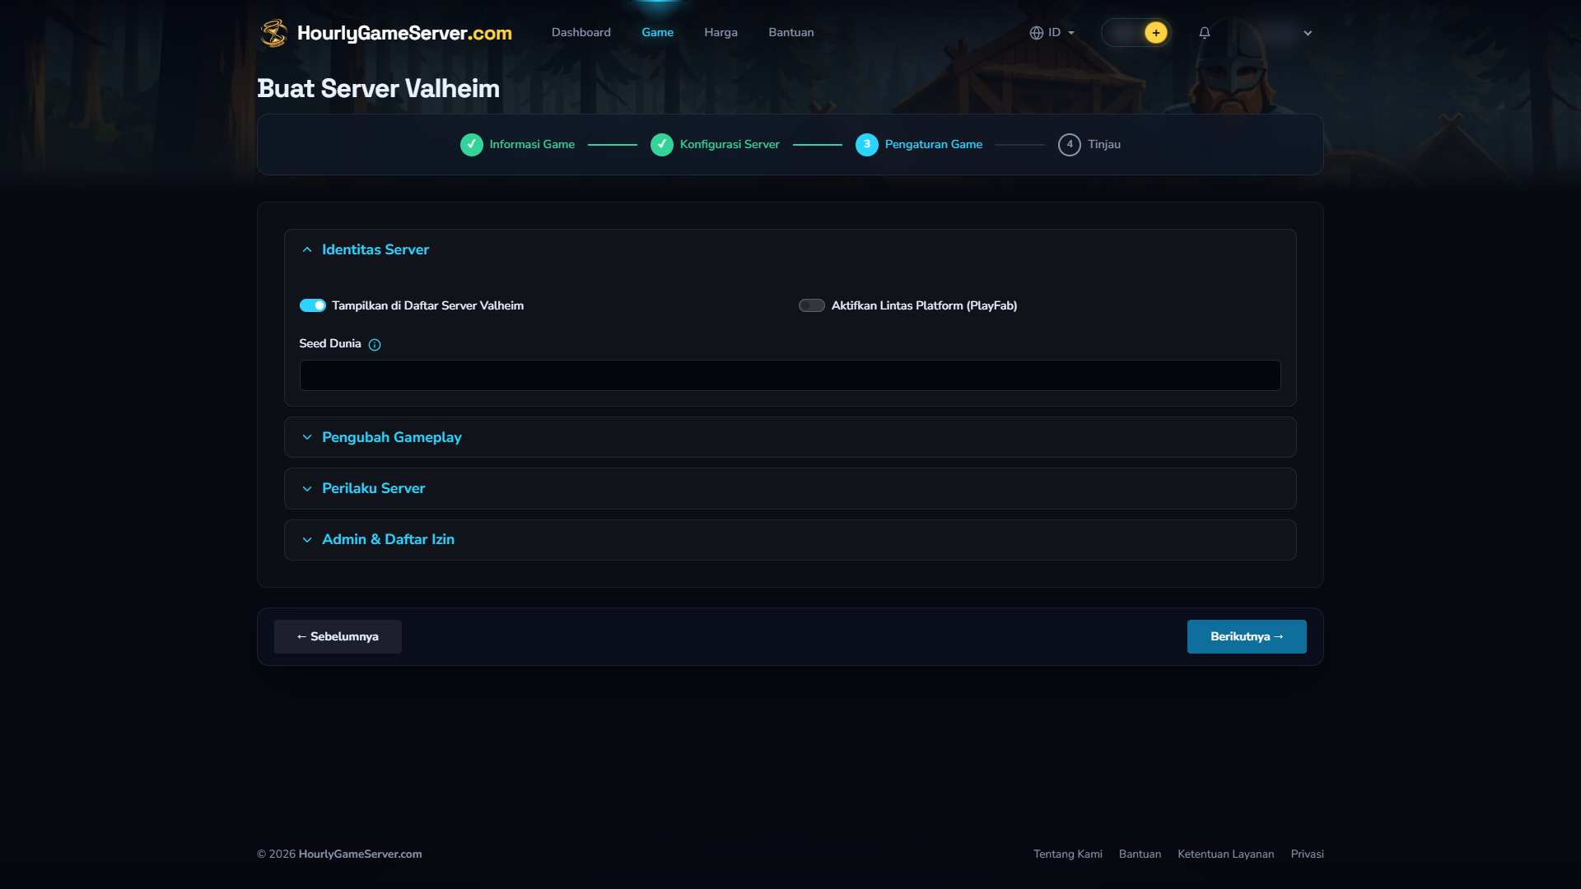The image size is (1581, 889).
Task: Expand the Admin & Daftar Izin section
Action: click(x=790, y=539)
